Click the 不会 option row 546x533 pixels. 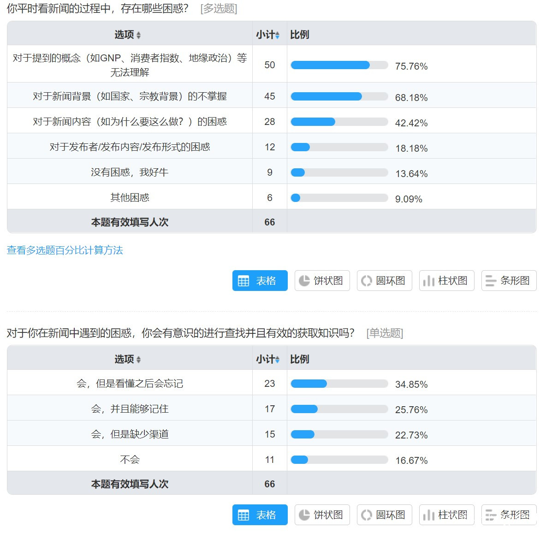click(x=130, y=459)
